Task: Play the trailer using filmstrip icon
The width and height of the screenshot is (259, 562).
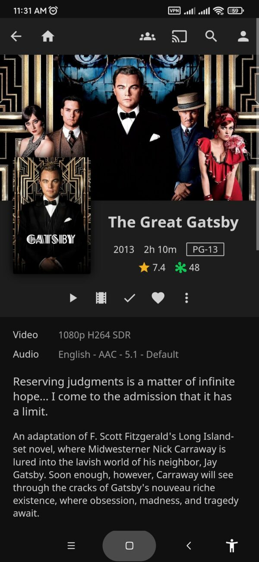Action: (x=101, y=298)
